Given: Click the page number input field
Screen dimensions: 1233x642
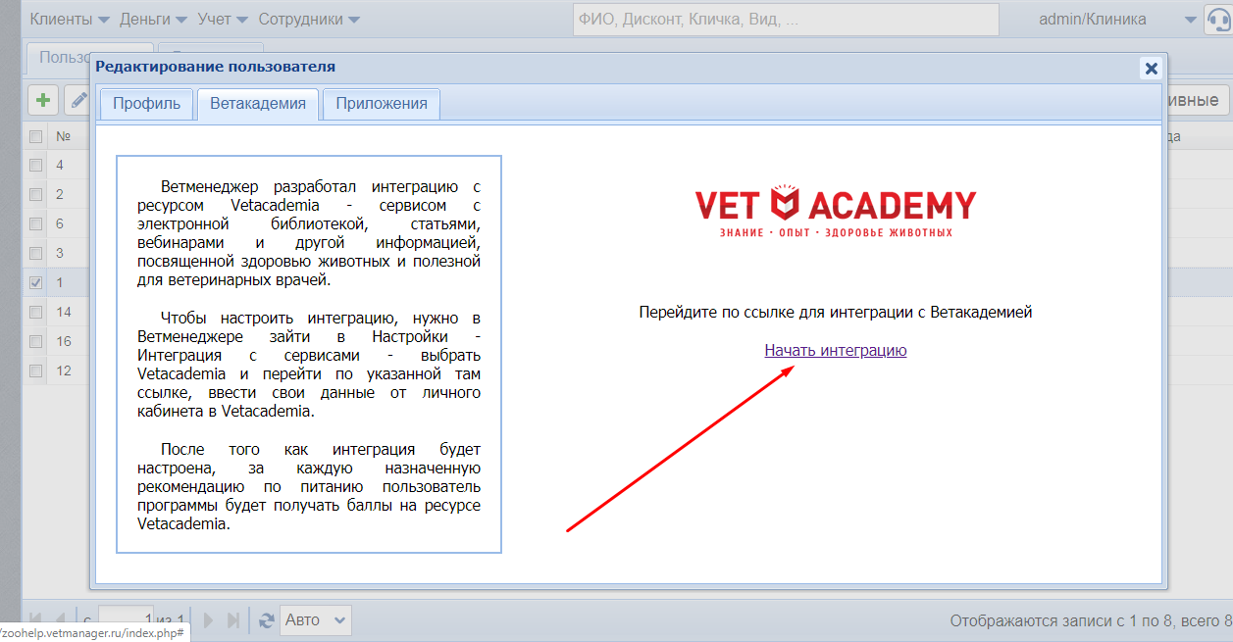Looking at the screenshot, I should coord(126,619).
